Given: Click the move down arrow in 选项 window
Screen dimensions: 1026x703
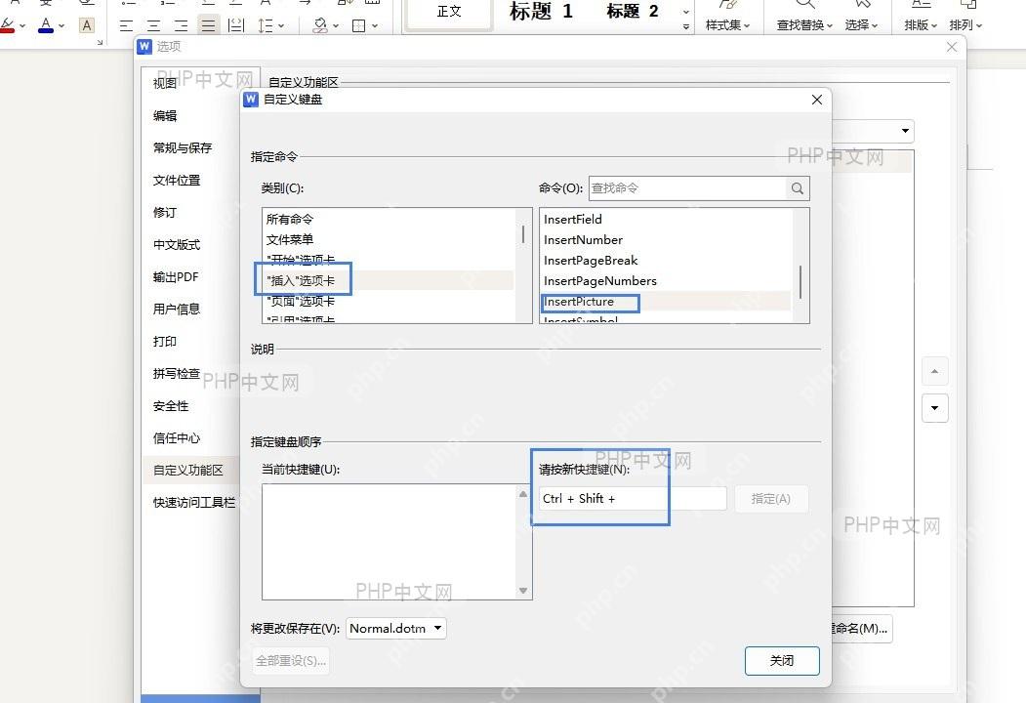Looking at the screenshot, I should tap(934, 408).
